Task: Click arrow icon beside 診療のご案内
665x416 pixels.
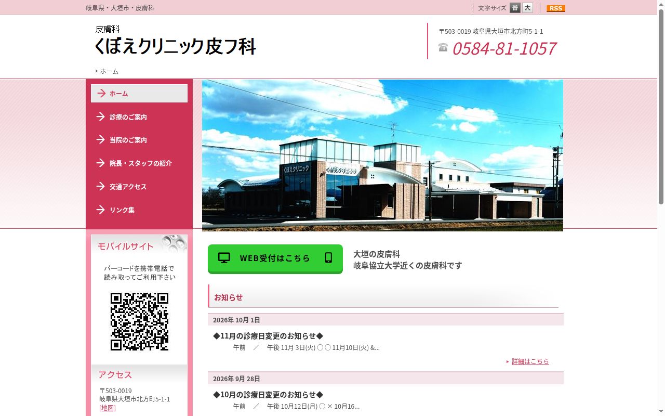Action: (101, 116)
